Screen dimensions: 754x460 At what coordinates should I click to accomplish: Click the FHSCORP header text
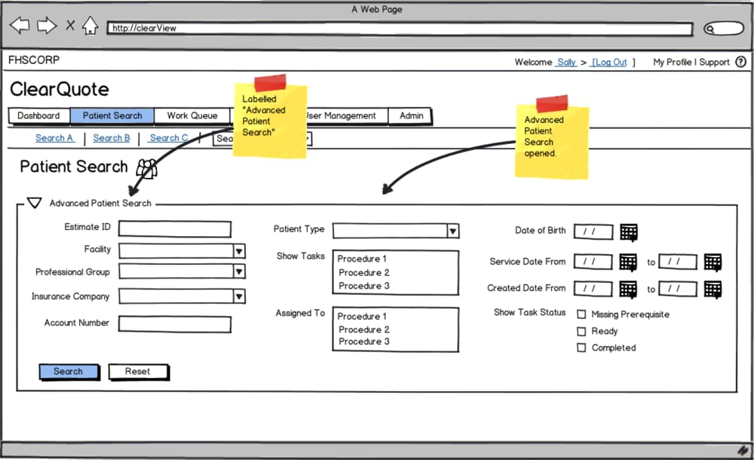[34, 60]
